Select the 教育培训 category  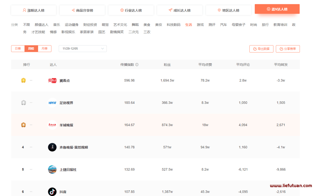point(280,25)
